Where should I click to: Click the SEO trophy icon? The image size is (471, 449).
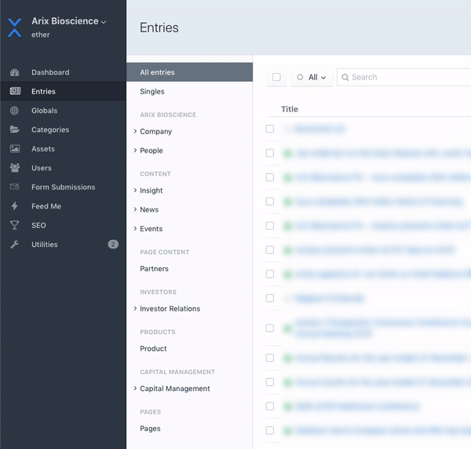pos(14,225)
